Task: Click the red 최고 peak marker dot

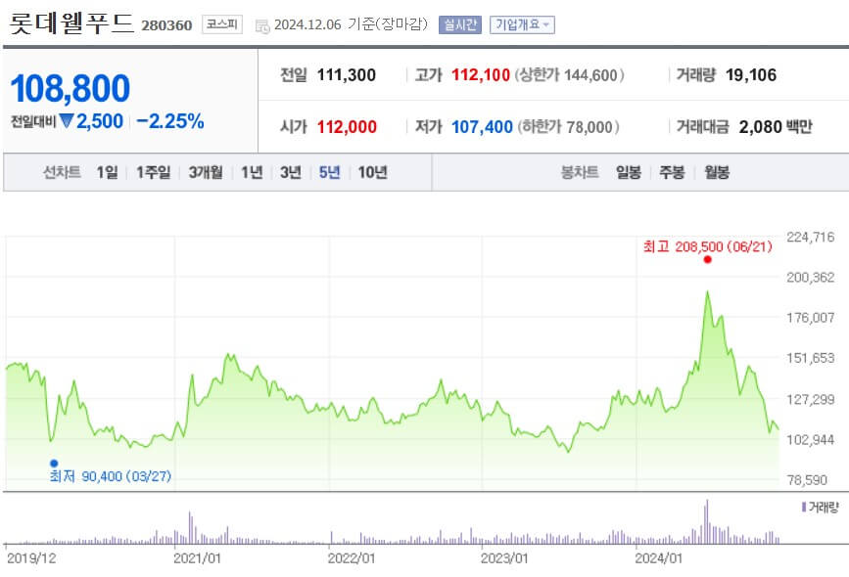Action: click(x=707, y=259)
